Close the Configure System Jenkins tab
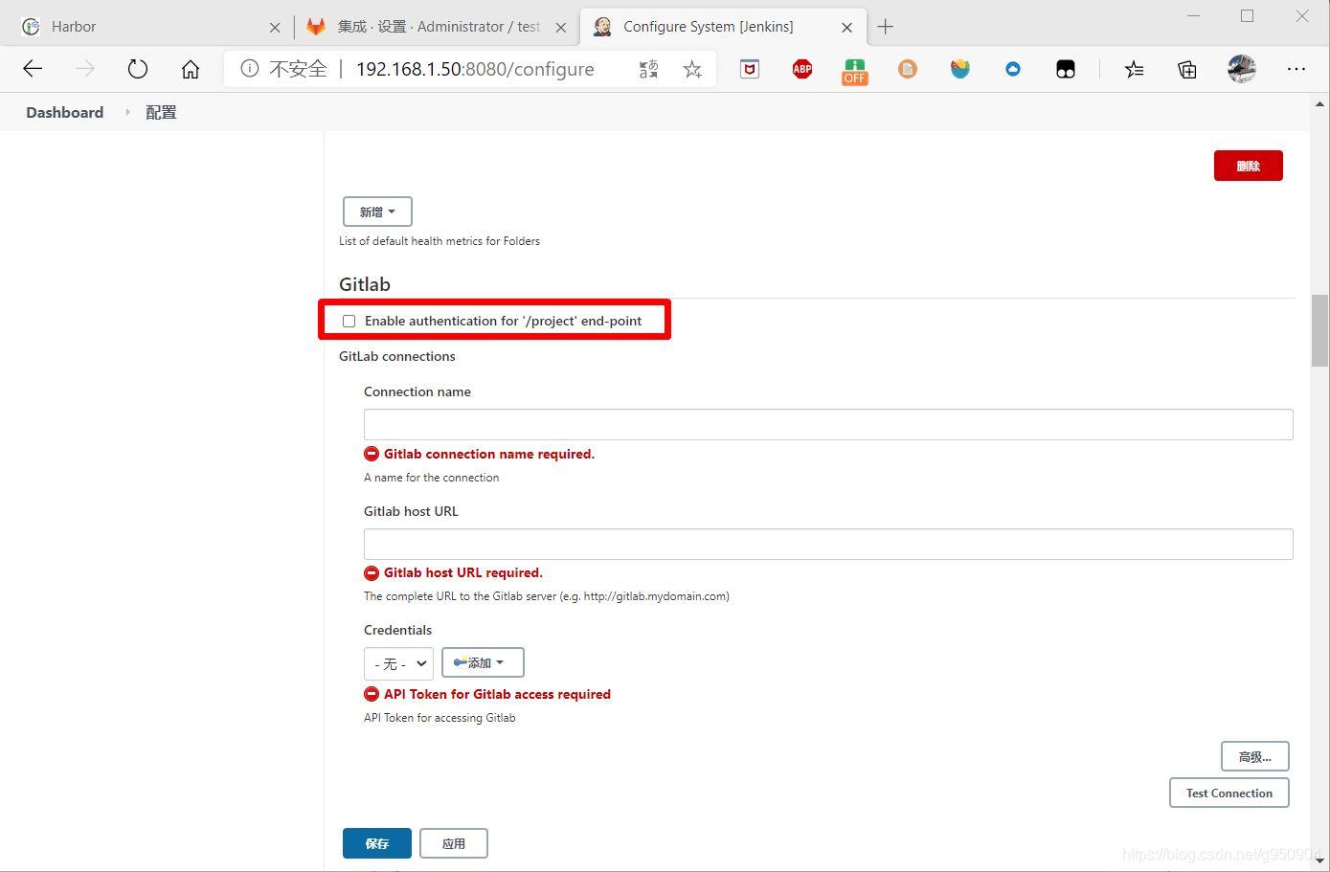This screenshot has width=1330, height=872. pyautogui.click(x=847, y=27)
